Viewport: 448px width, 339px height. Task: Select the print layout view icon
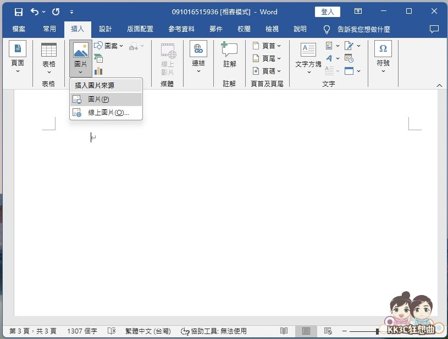[x=306, y=331]
